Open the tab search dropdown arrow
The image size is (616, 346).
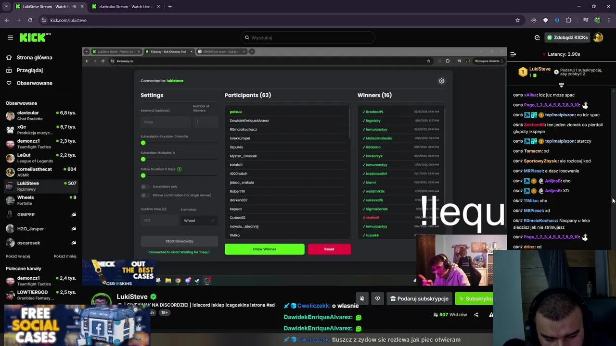[6, 7]
